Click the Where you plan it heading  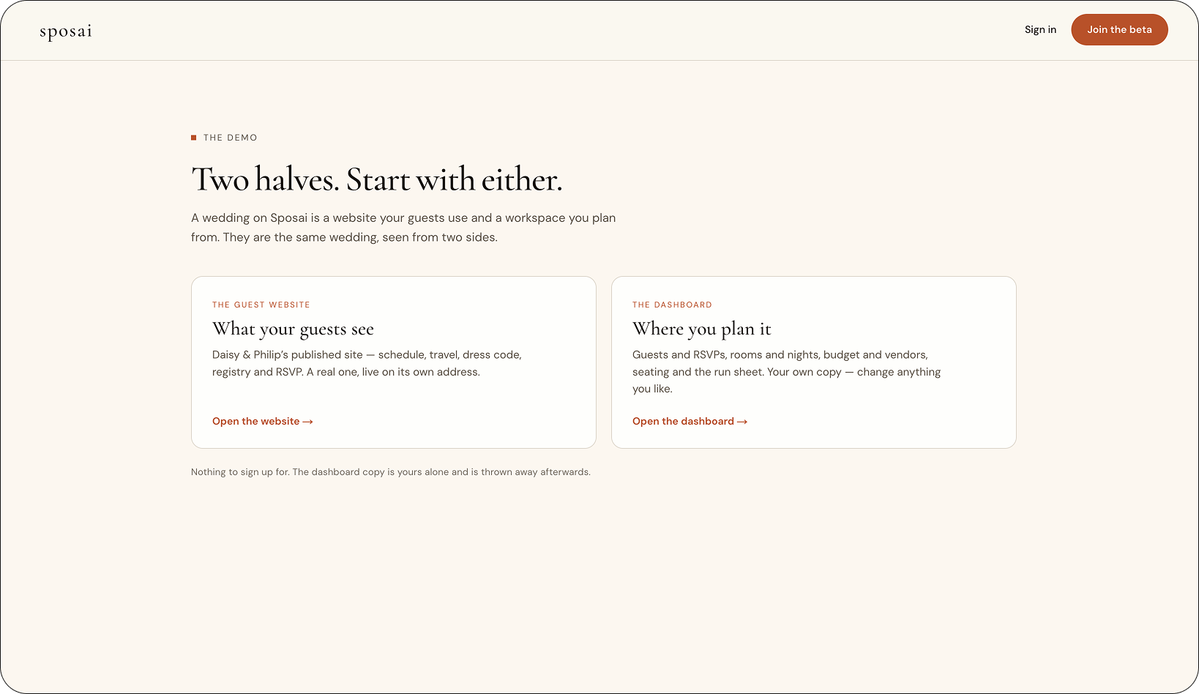tap(702, 329)
